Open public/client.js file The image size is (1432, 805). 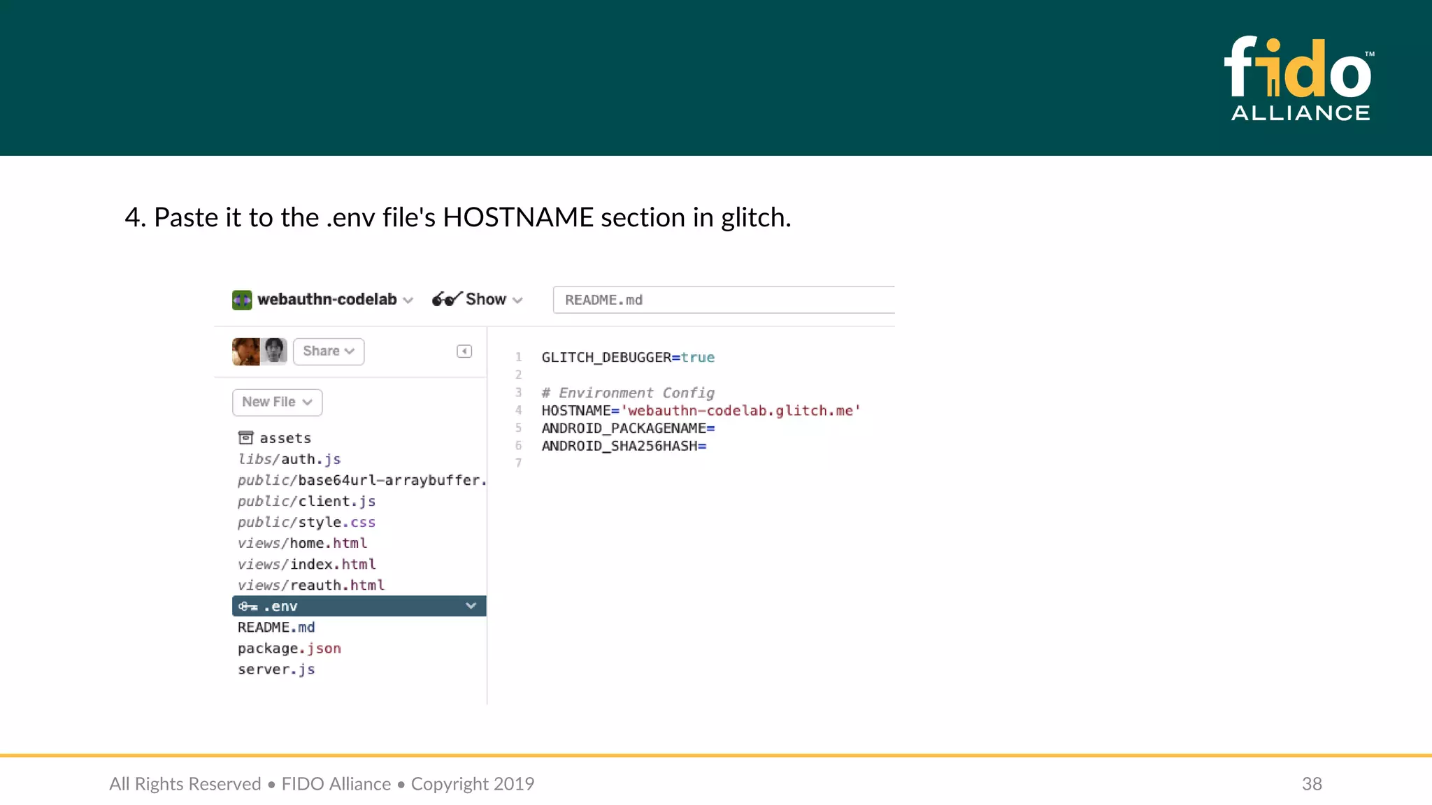tap(306, 501)
